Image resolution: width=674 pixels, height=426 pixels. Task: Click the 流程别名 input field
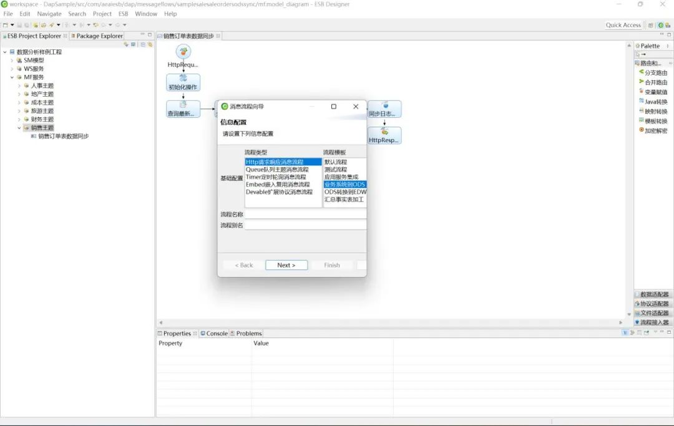point(306,225)
